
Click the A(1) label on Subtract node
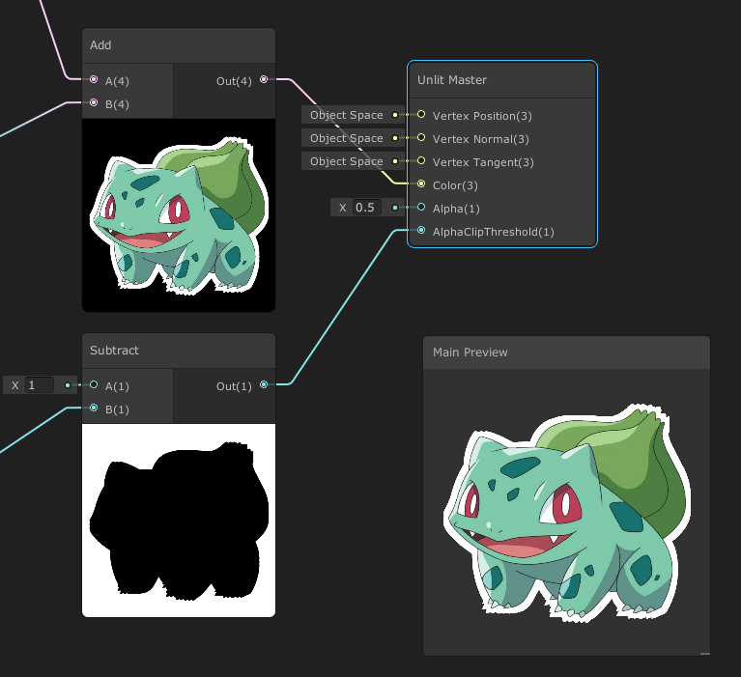(x=117, y=386)
